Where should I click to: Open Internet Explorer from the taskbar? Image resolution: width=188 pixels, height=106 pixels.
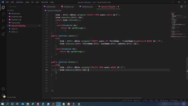[x=33, y=104]
